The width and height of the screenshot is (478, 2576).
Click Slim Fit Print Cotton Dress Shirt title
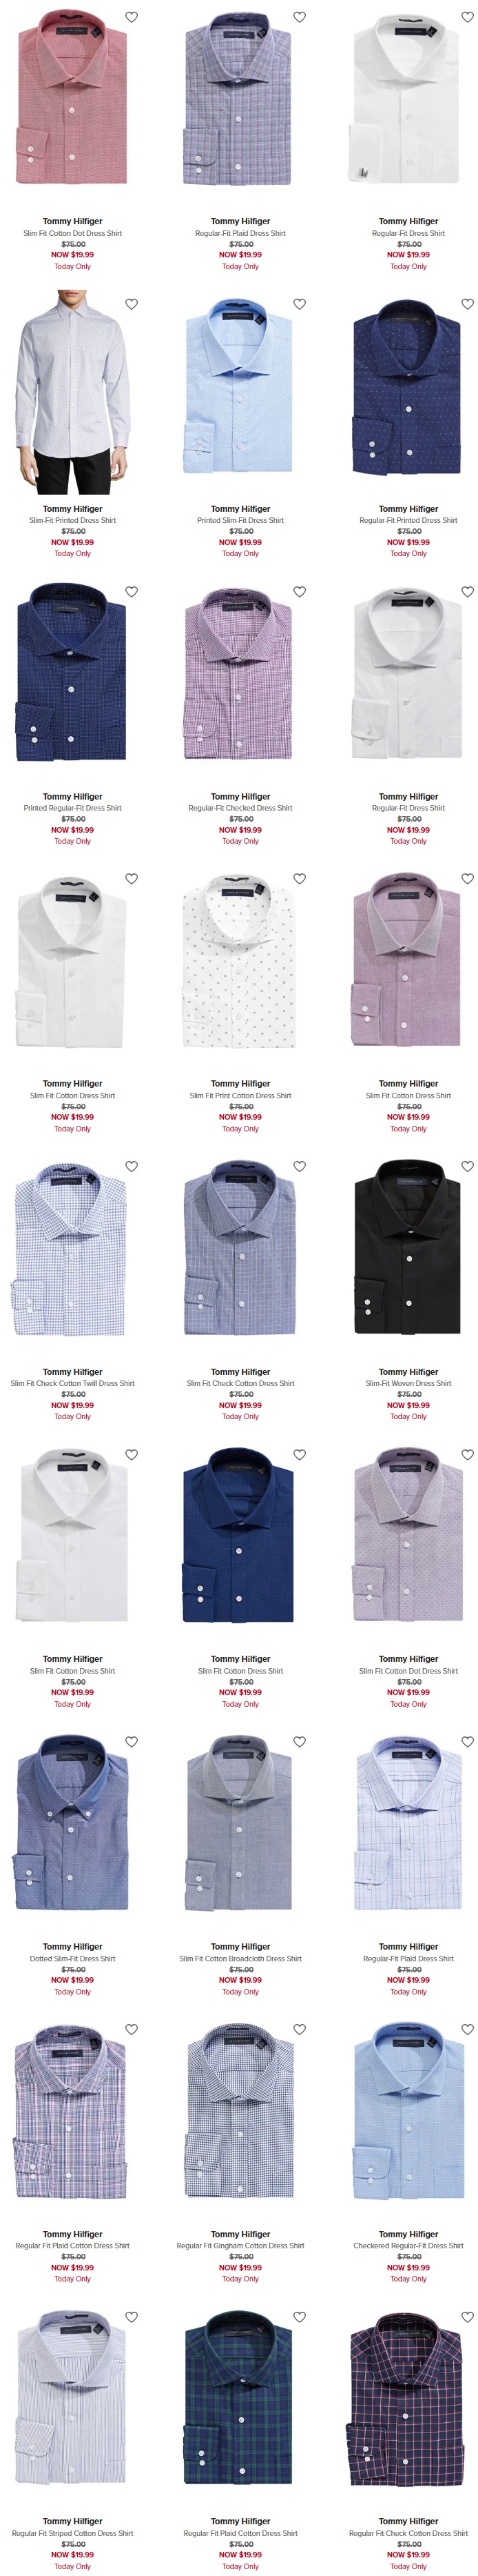(x=240, y=1095)
